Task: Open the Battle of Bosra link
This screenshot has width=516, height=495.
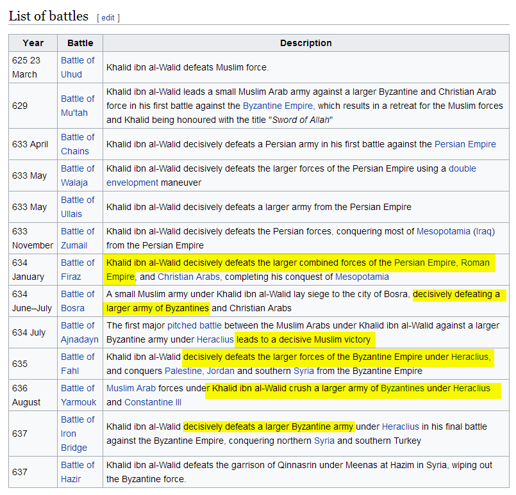Action: pos(78,301)
